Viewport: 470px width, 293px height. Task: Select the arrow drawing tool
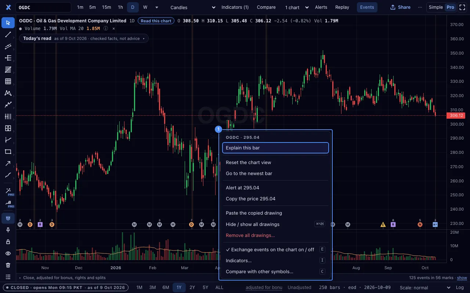[x=8, y=163]
